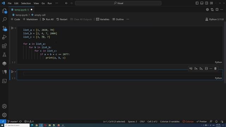Open more notebook toolbar actions
226x127 pixels.
coord(128,19)
